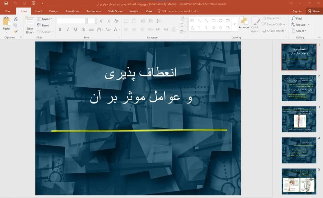Screen dimensions: 323x198
Task: Open Customize Quick Access Toolbar arrow
Action: [42, 3]
